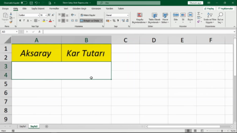The width and height of the screenshot is (237, 133).
Task: Click the Paylaş share button
Action: 209,8
